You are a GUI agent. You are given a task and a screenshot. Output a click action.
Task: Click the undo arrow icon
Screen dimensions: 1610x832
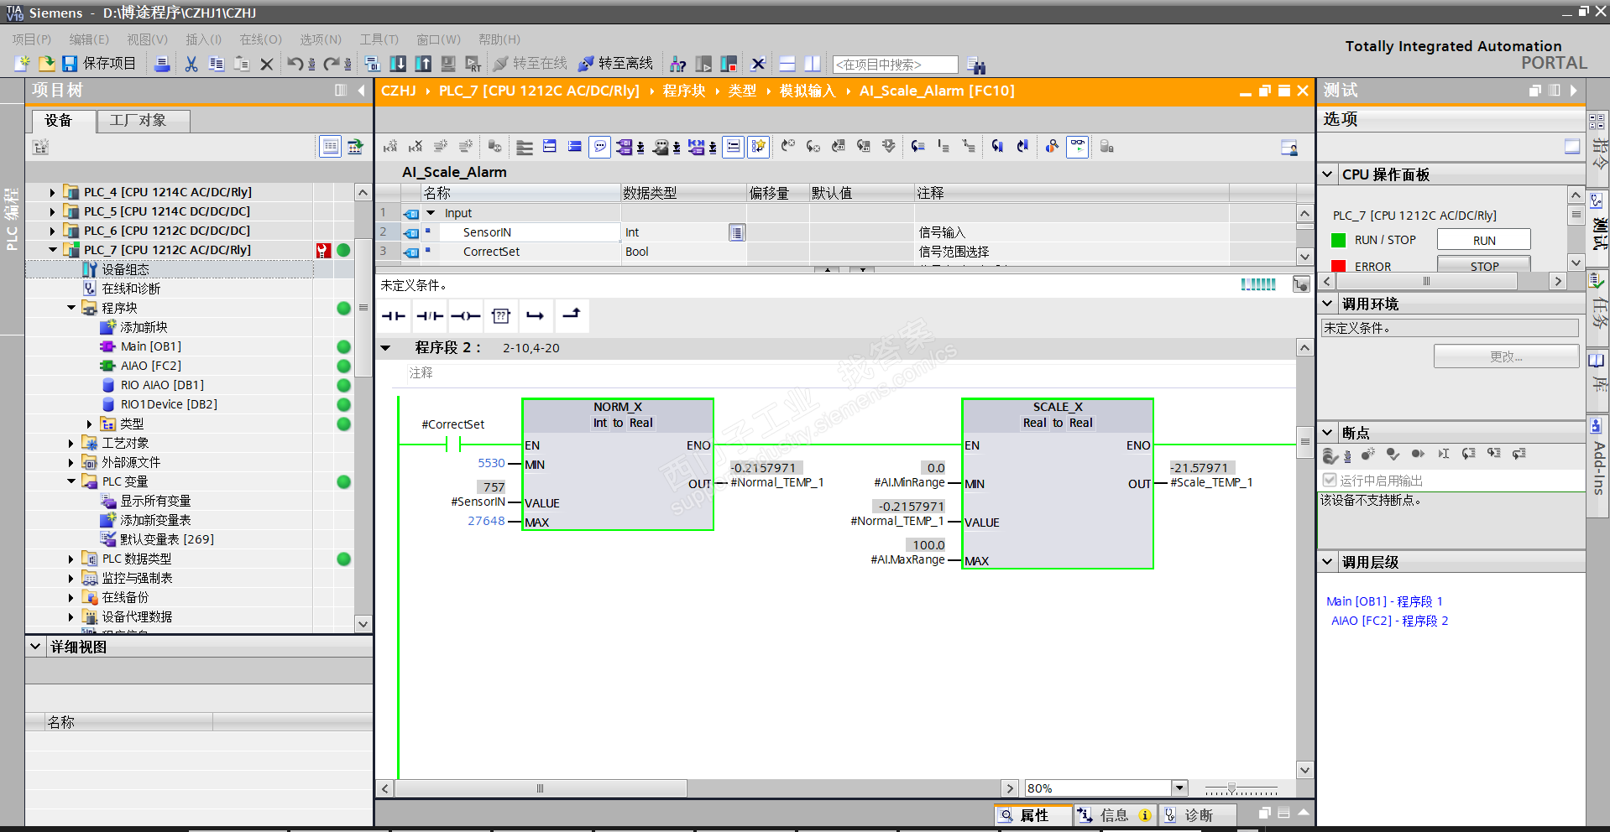(295, 64)
